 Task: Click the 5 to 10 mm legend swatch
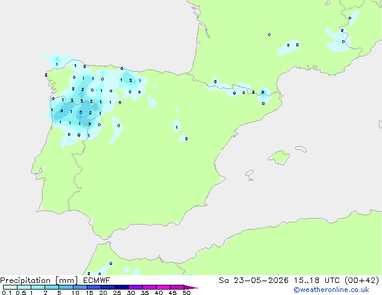(x=66, y=287)
